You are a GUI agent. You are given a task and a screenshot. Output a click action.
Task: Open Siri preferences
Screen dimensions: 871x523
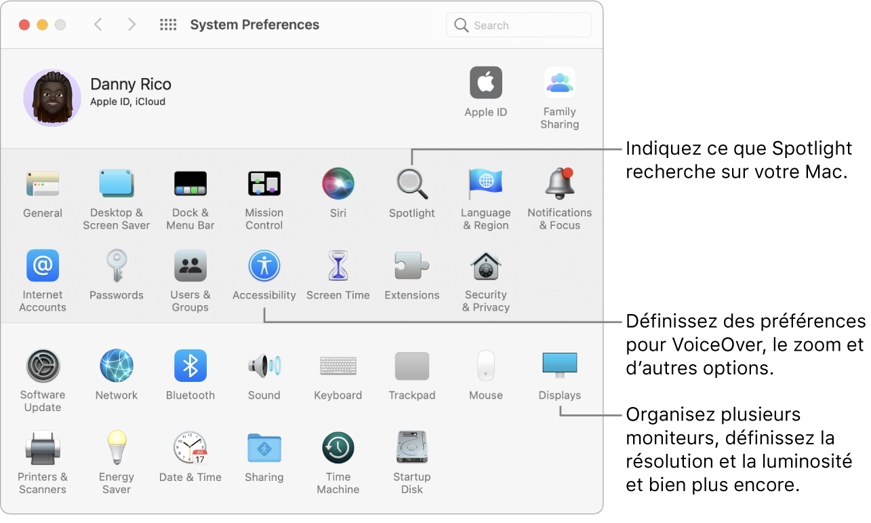[x=338, y=185]
